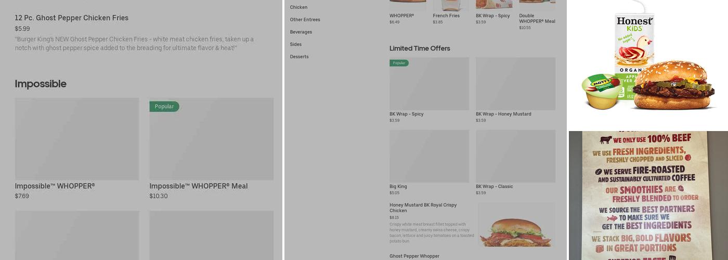728x260 pixels.
Task: Select the Impossible WHOPPER item title
Action: point(55,186)
